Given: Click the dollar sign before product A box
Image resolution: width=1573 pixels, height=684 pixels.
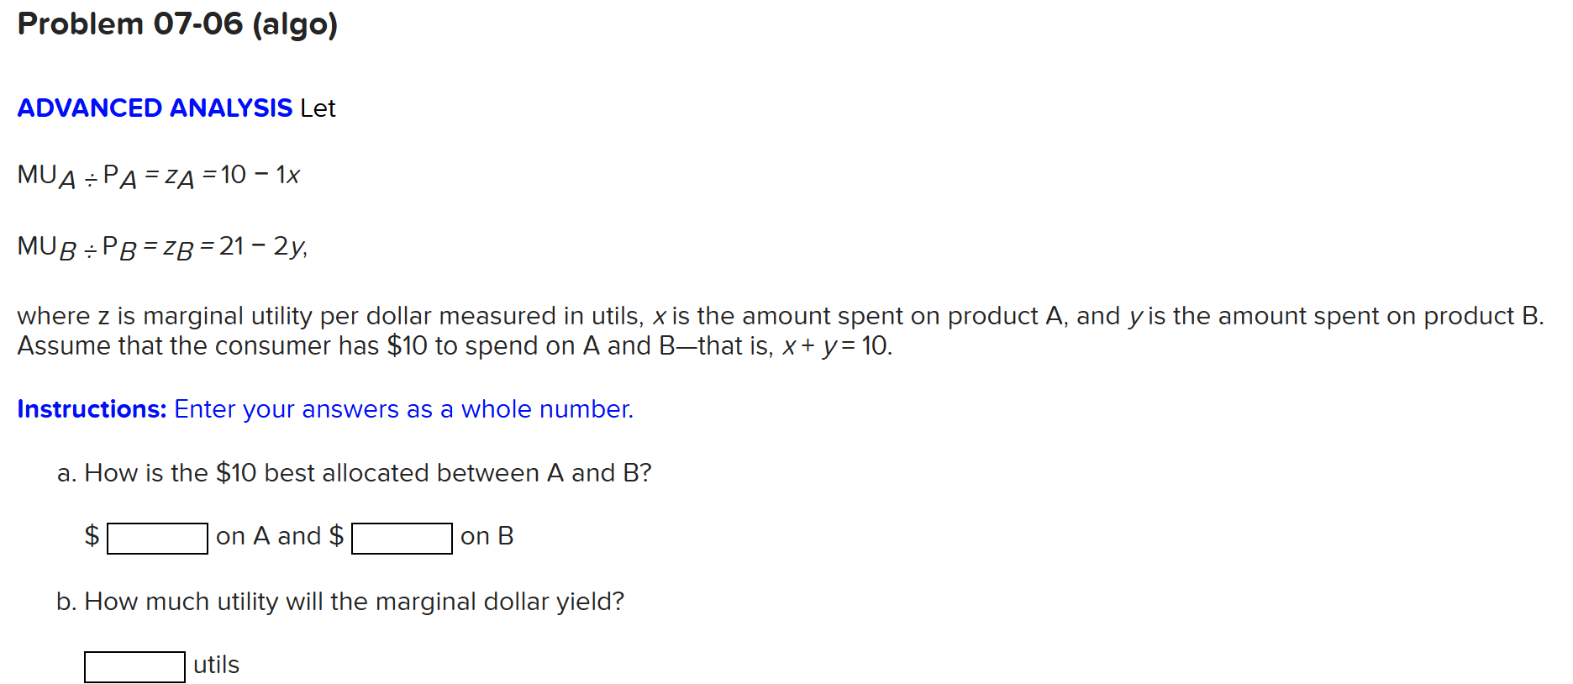Looking at the screenshot, I should pyautogui.click(x=91, y=535).
